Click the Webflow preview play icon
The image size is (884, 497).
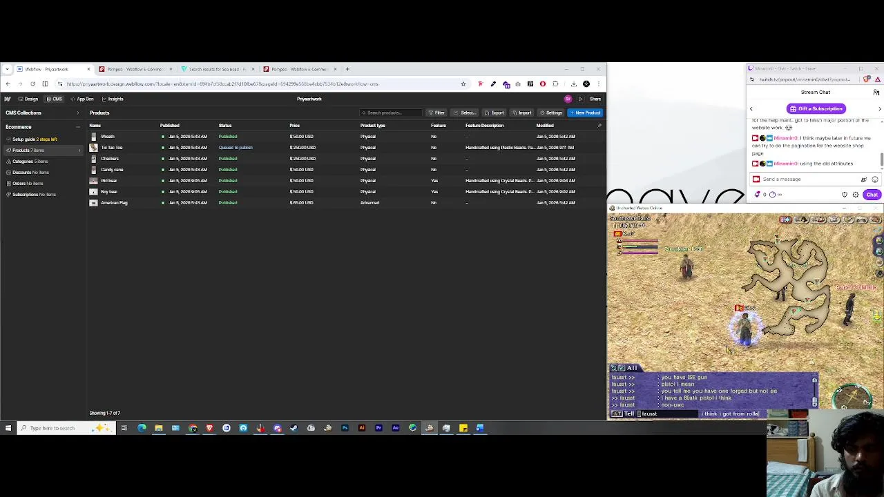(580, 99)
